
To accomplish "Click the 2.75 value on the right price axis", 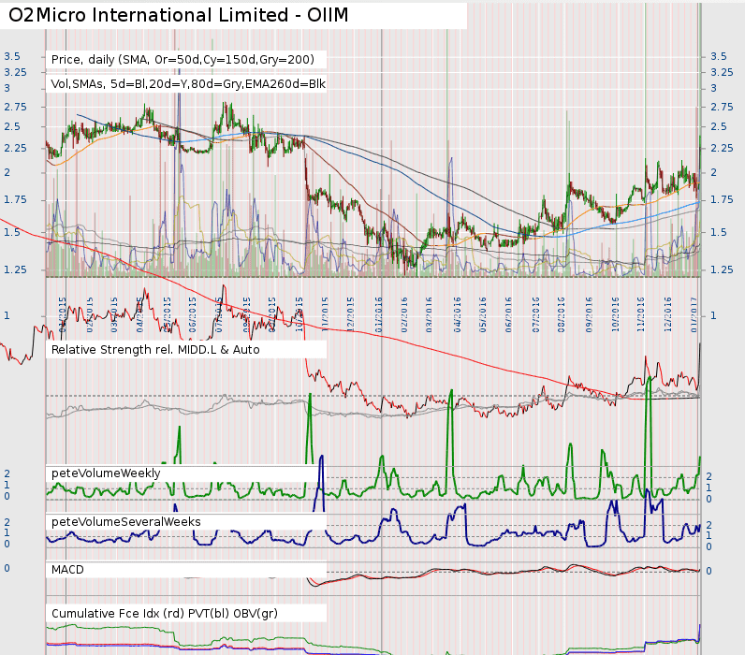I will [723, 107].
